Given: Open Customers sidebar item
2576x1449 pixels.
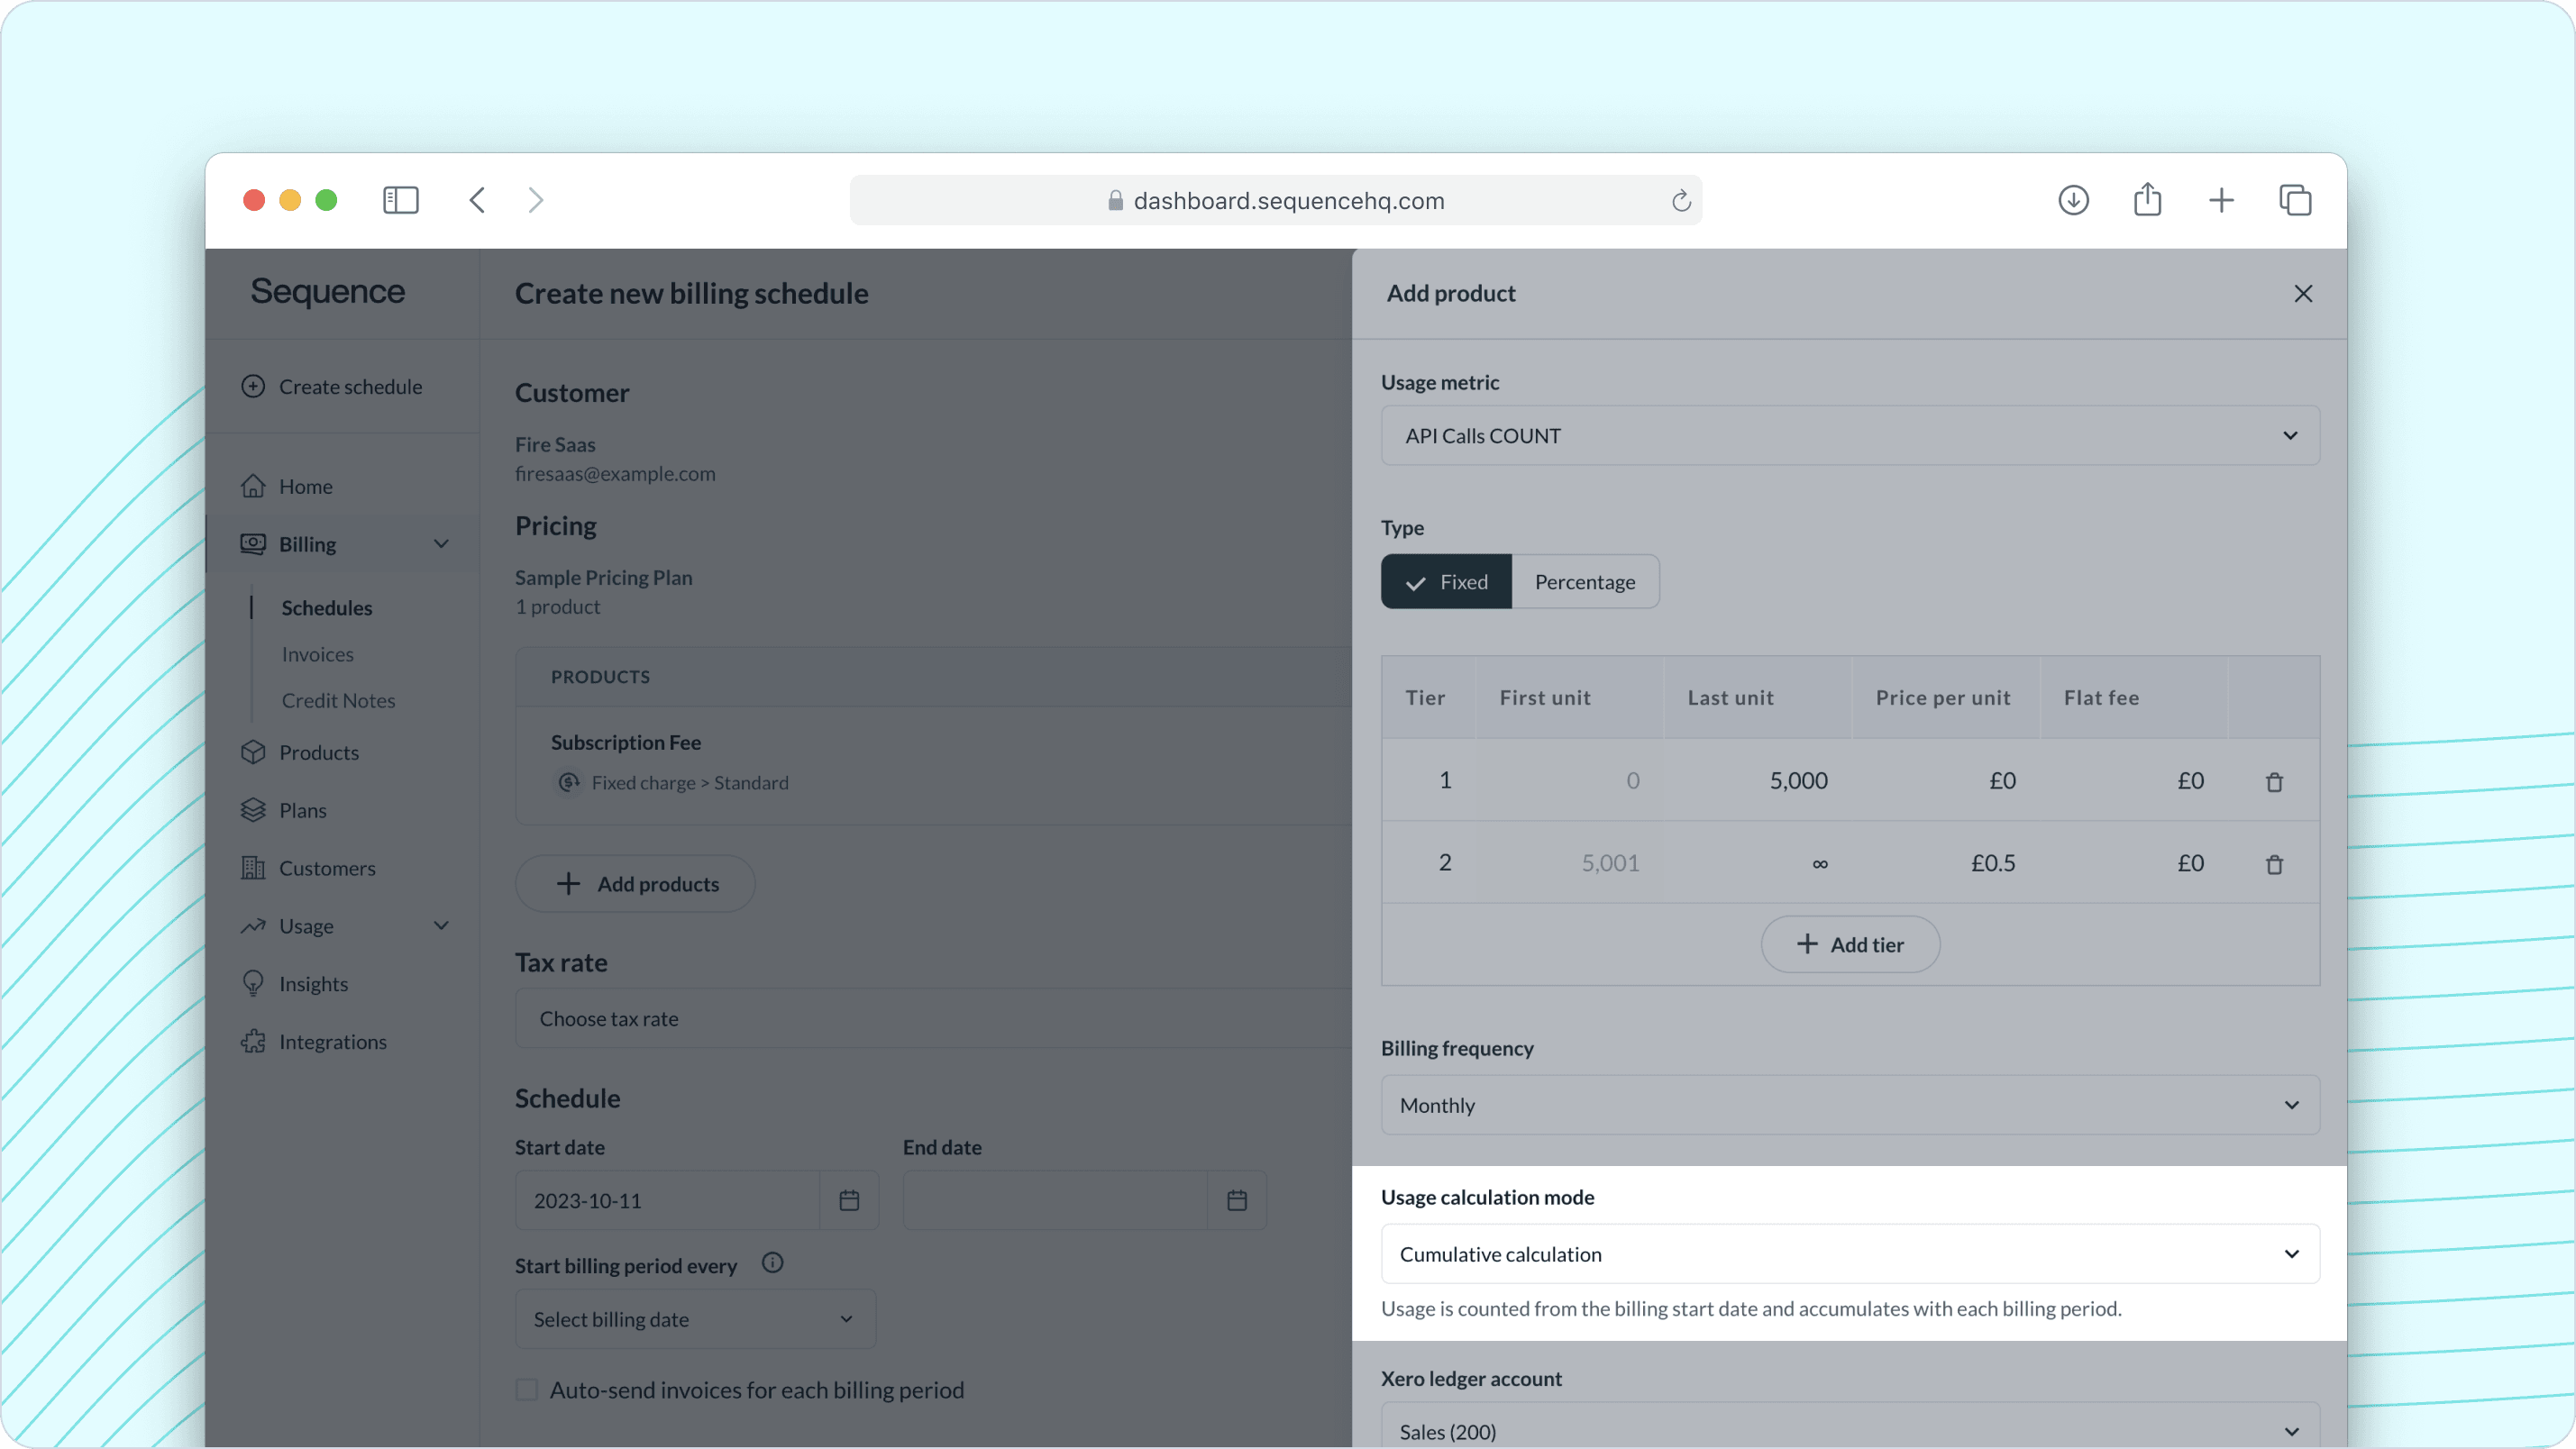Looking at the screenshot, I should (327, 868).
